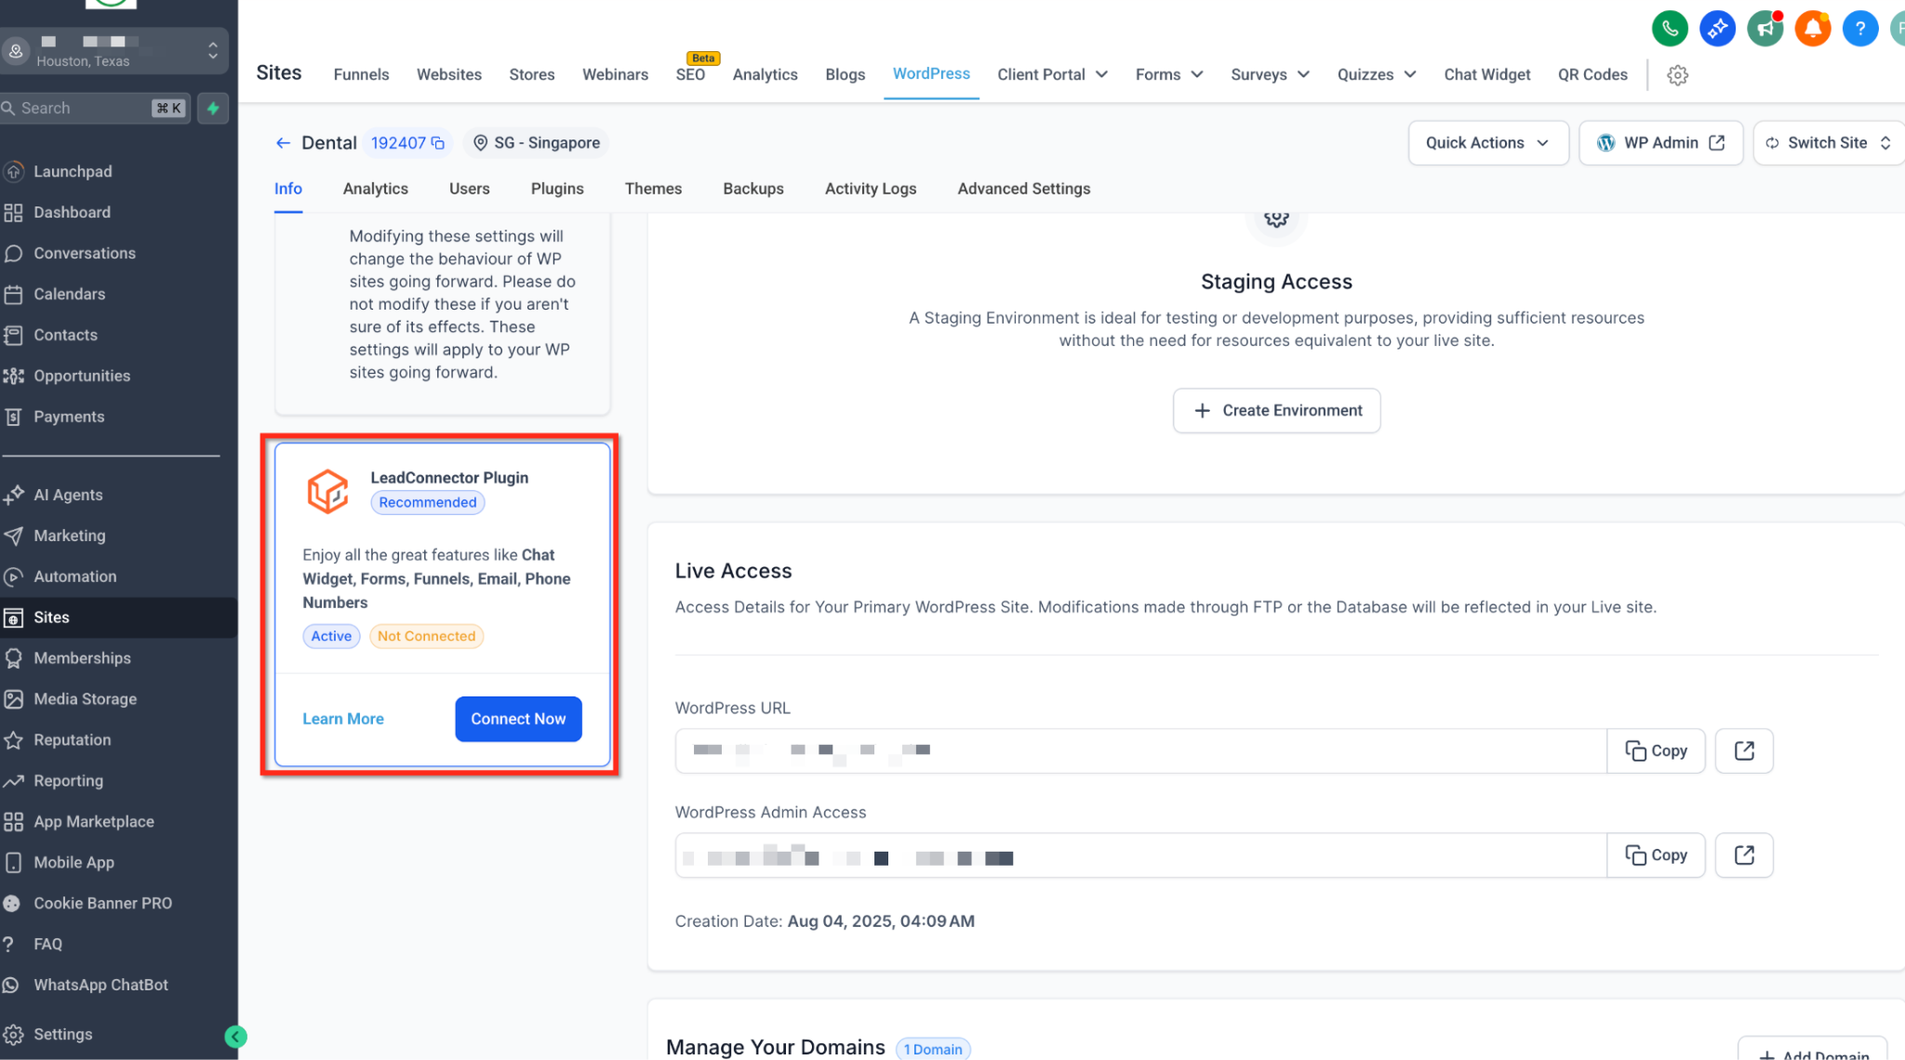1905x1060 pixels.
Task: Click the green lightning quick-action icon
Action: [213, 108]
